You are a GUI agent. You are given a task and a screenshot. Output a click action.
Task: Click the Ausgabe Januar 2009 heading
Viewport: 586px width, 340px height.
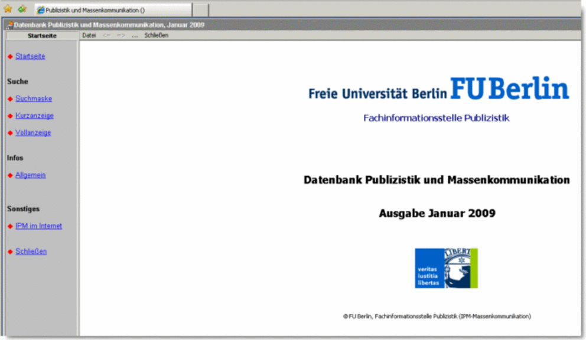[x=437, y=213]
